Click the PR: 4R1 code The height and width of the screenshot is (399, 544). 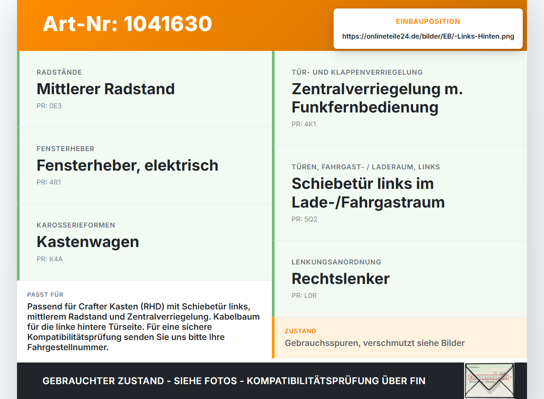(49, 183)
